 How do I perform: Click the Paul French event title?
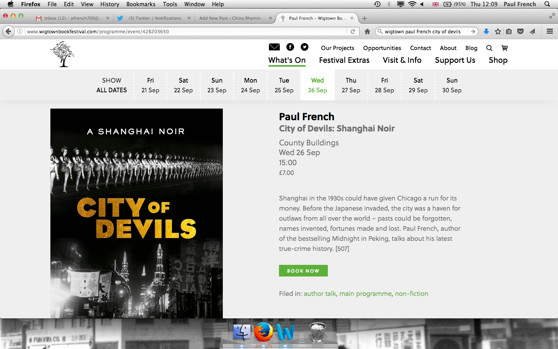pyautogui.click(x=307, y=117)
